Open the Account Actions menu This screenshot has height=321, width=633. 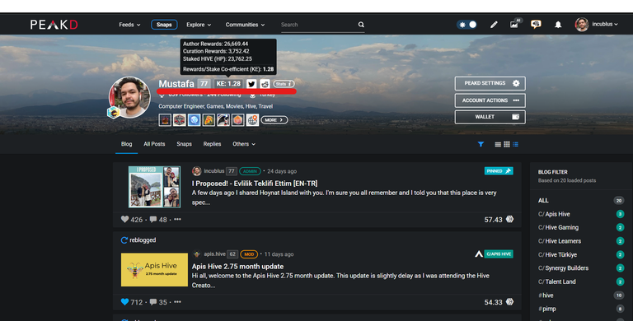click(490, 100)
